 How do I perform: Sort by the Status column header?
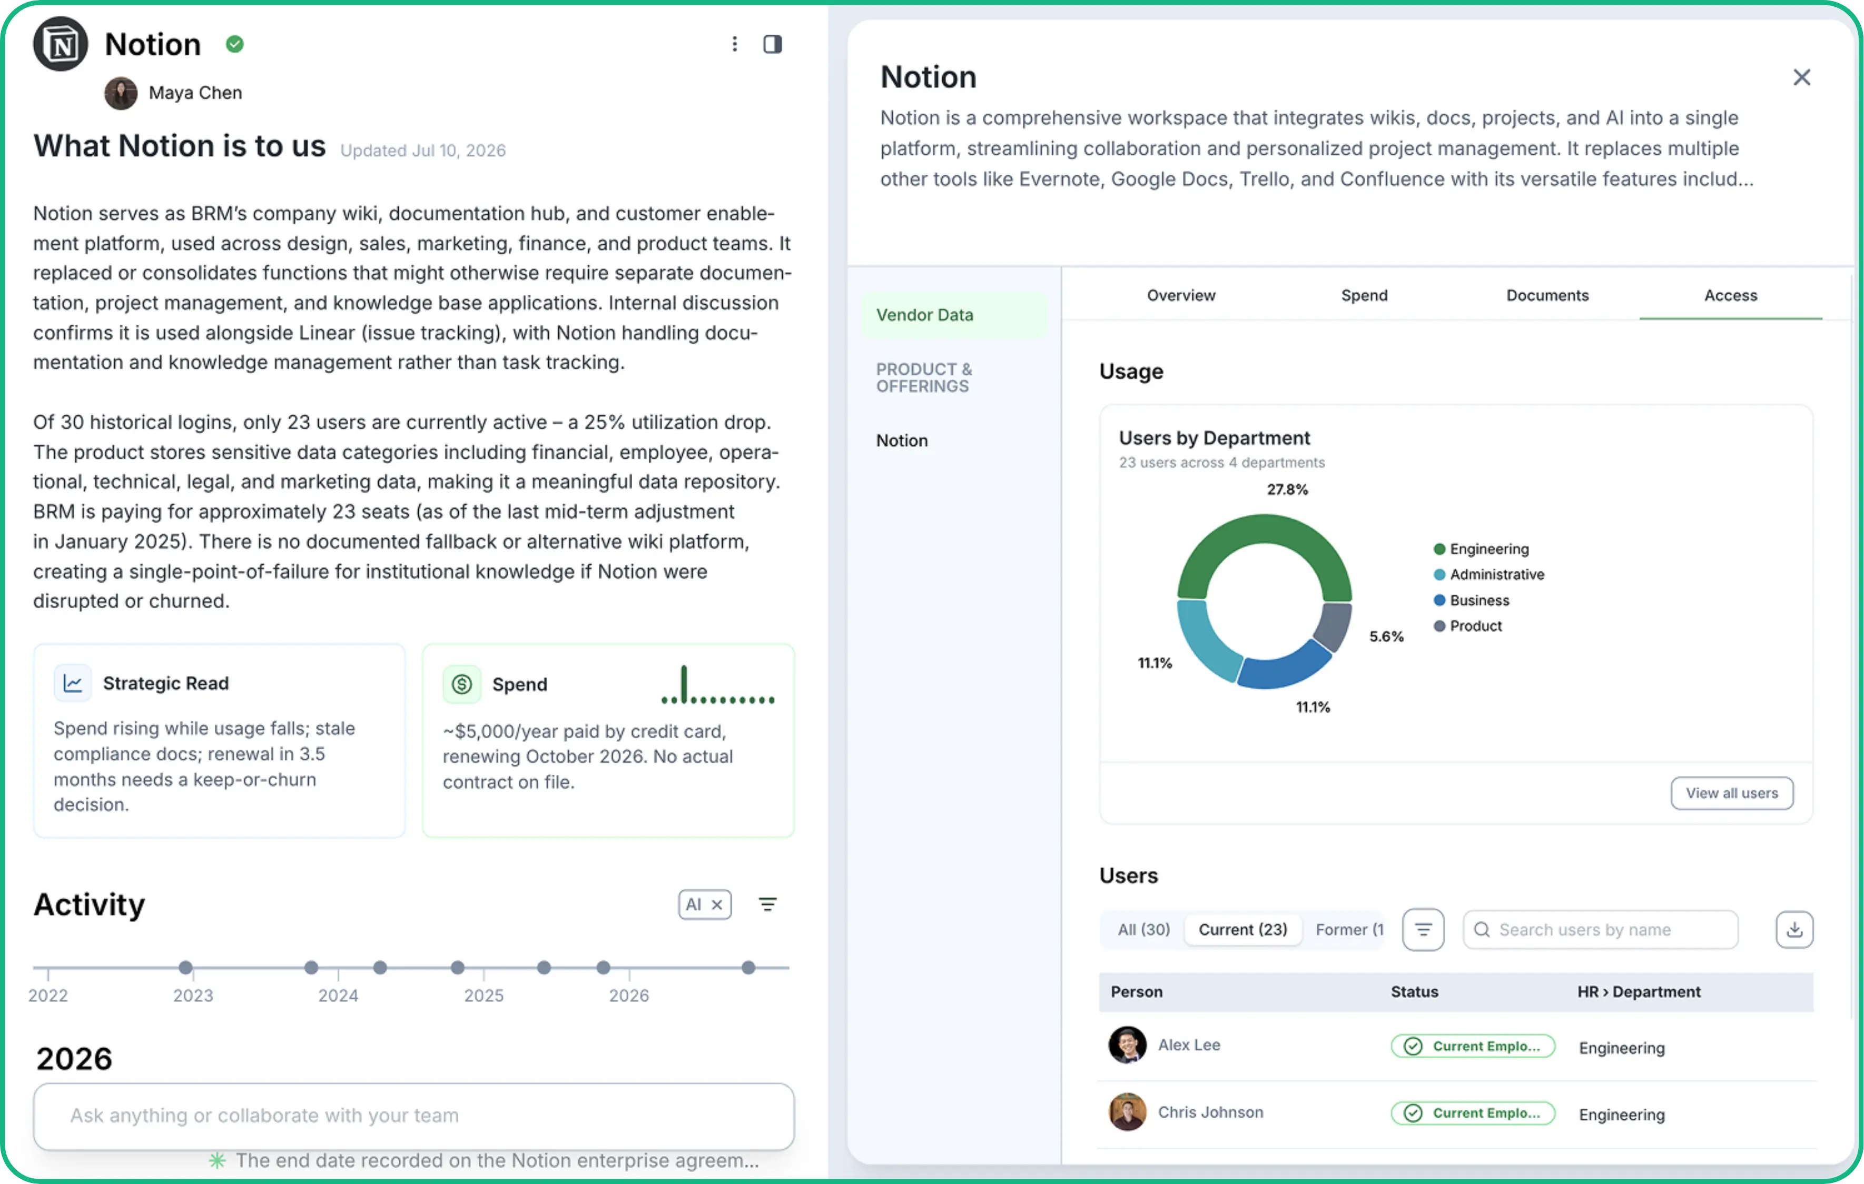pyautogui.click(x=1414, y=992)
